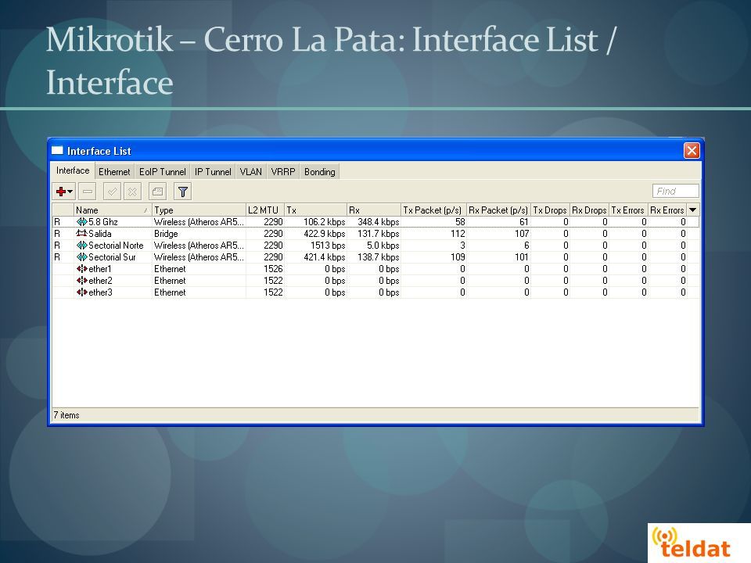Screen dimensions: 751x563
Task: Sort by the Rx column header
Action: tap(374, 210)
